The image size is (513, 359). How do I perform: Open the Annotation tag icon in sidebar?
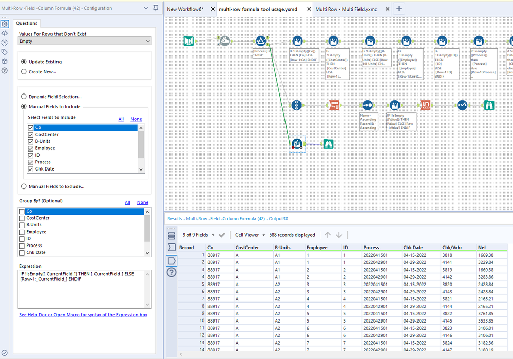pyautogui.click(x=5, y=52)
